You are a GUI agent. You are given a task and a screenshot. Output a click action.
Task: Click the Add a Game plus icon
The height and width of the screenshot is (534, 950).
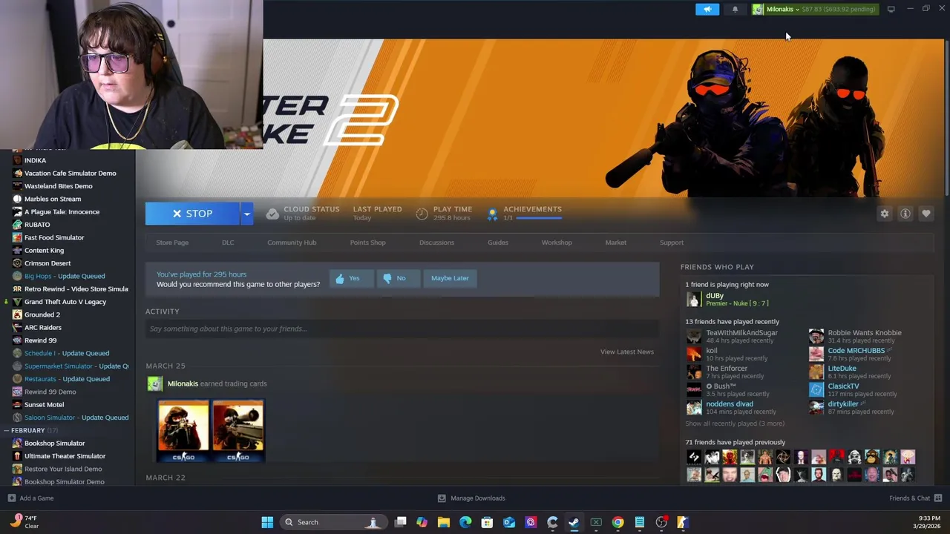point(11,498)
